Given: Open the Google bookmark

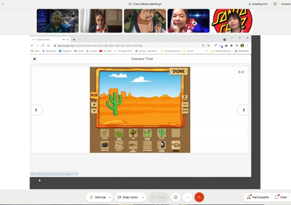Looking at the screenshot, I should 91,51.
